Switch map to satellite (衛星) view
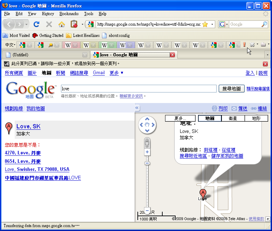The height and width of the screenshot is (231, 272). coord(233,118)
